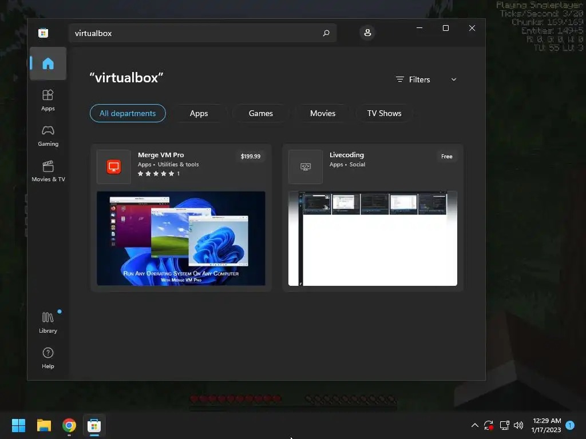The width and height of the screenshot is (586, 439).
Task: Minimize the Microsoft Store window
Action: coord(419,28)
